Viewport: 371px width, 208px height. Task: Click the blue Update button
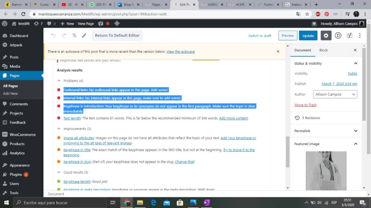point(308,36)
